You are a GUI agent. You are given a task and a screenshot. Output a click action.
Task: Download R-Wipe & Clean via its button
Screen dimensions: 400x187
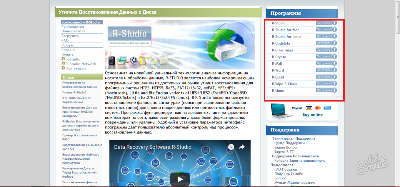(x=326, y=84)
